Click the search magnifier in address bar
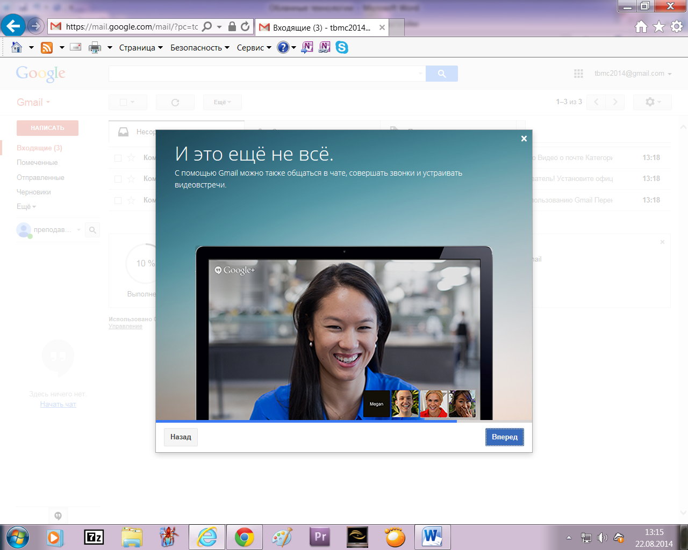The width and height of the screenshot is (688, 550). (x=207, y=26)
